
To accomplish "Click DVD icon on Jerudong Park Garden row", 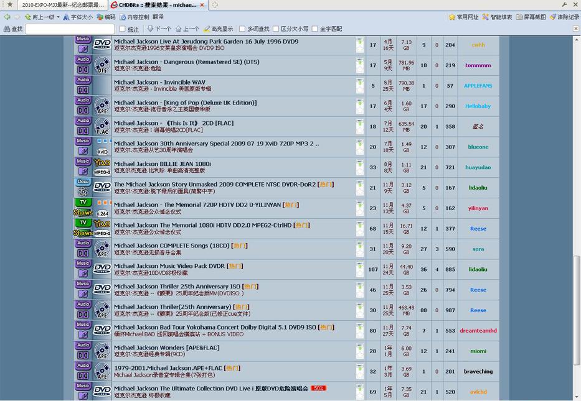I will tap(102, 44).
